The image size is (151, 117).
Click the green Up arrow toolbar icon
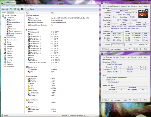(x=11, y=9)
